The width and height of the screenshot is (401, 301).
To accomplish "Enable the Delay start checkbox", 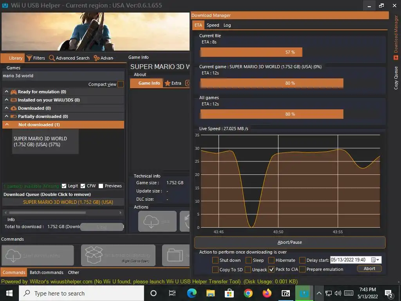I will [302, 260].
